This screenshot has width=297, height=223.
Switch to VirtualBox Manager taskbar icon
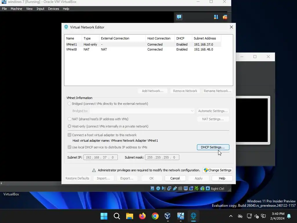tap(168, 216)
